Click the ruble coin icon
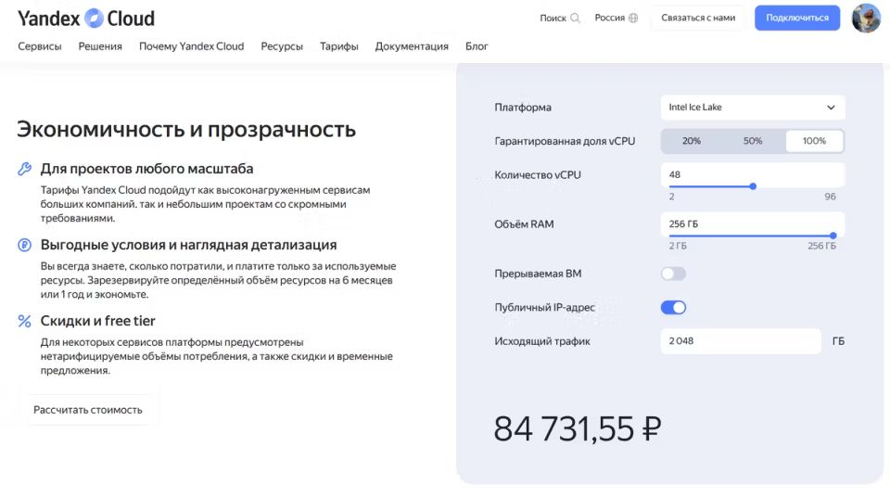This screenshot has width=890, height=498. [x=25, y=245]
